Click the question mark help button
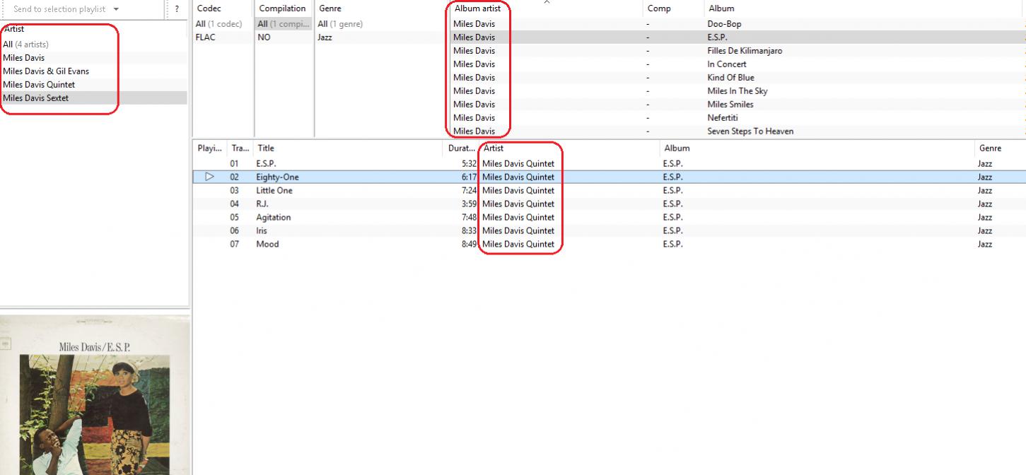This screenshot has width=1026, height=475. pos(177,9)
